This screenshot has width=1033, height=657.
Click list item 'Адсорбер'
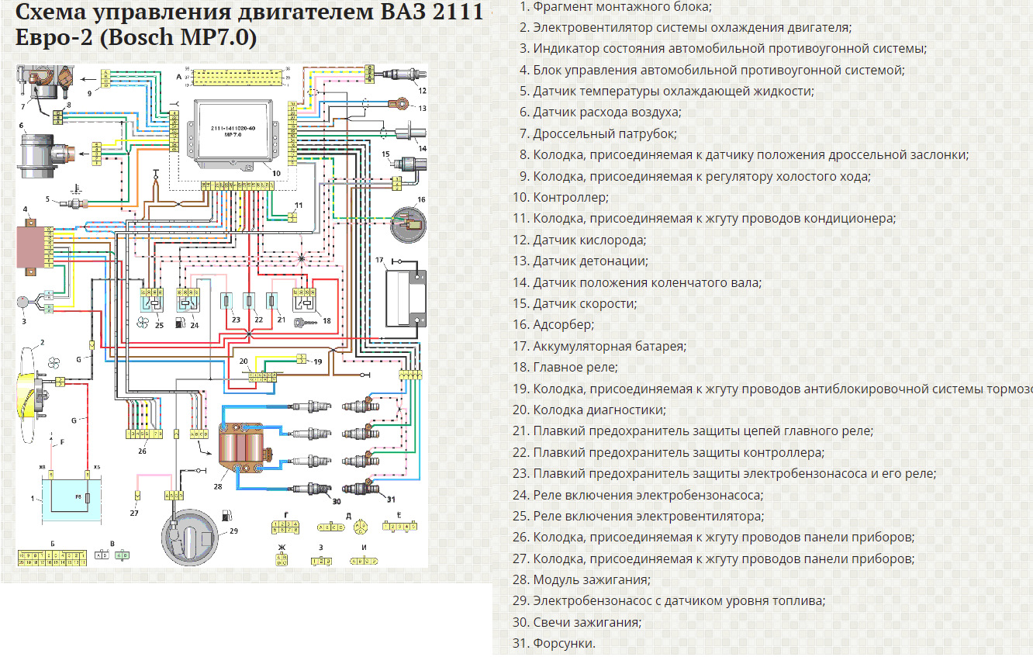pos(564,324)
